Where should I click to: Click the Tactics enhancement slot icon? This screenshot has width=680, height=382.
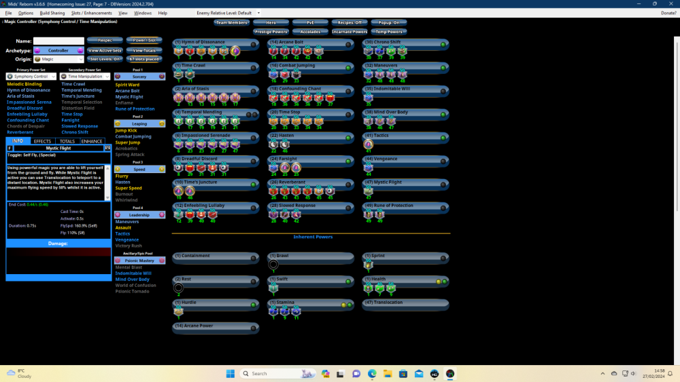click(368, 145)
